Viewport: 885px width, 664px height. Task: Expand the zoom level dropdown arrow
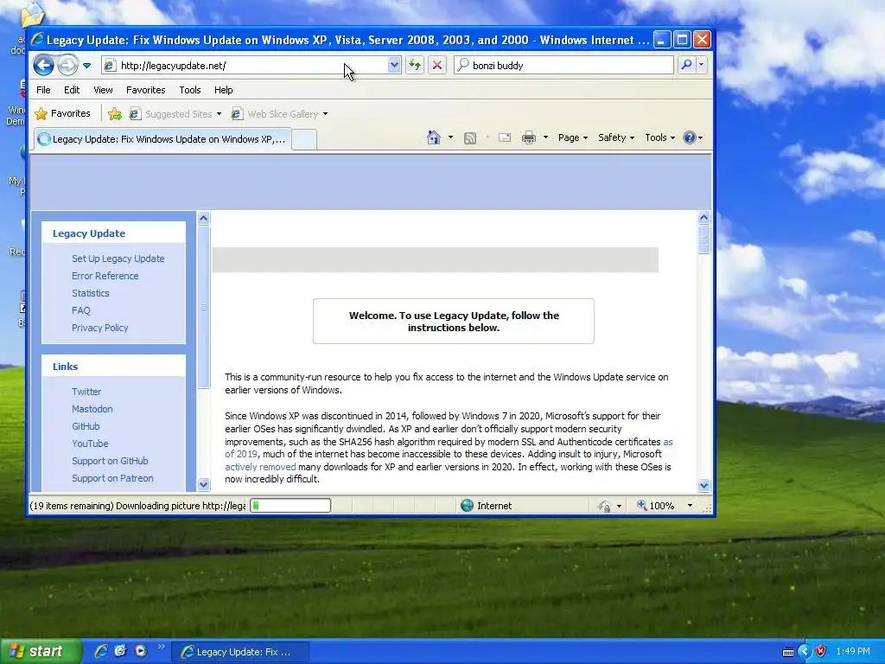(690, 506)
